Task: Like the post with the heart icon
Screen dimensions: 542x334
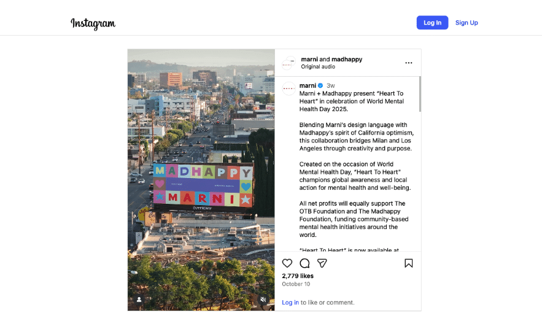Action: 287,263
